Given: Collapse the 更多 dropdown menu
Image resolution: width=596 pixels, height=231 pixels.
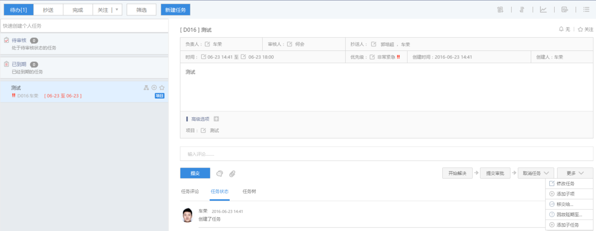Looking at the screenshot, I should (575, 173).
